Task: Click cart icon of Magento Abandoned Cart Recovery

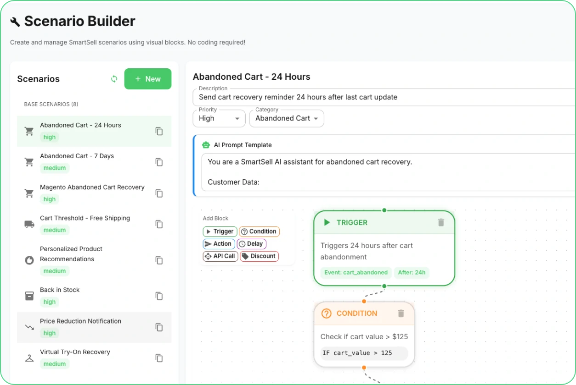Action: [x=29, y=193]
